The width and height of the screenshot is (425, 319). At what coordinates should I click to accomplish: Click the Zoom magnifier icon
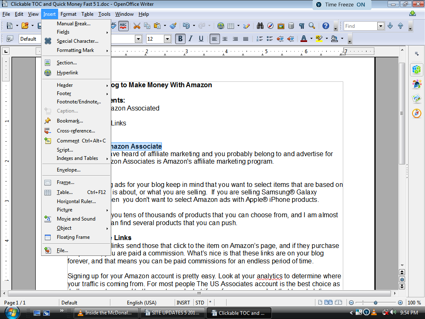point(312,26)
